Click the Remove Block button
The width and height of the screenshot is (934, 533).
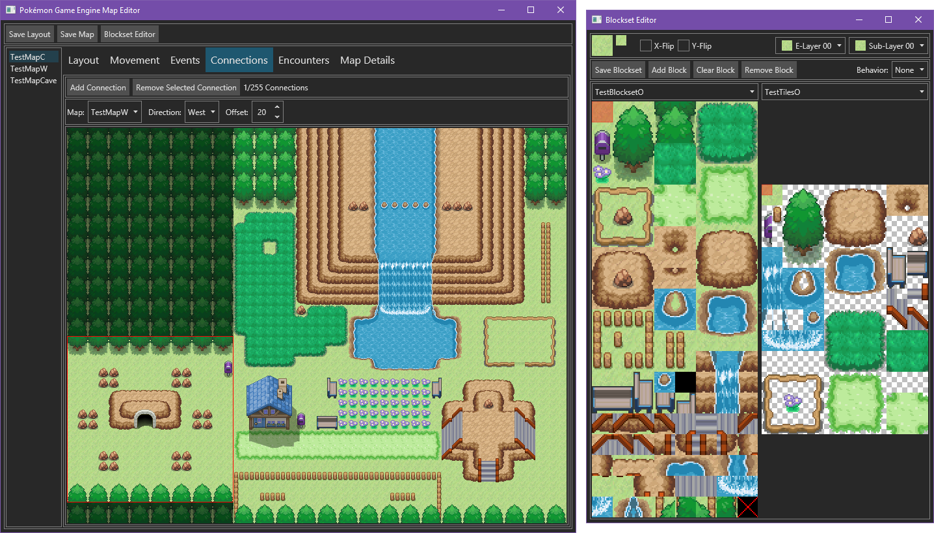click(x=769, y=70)
